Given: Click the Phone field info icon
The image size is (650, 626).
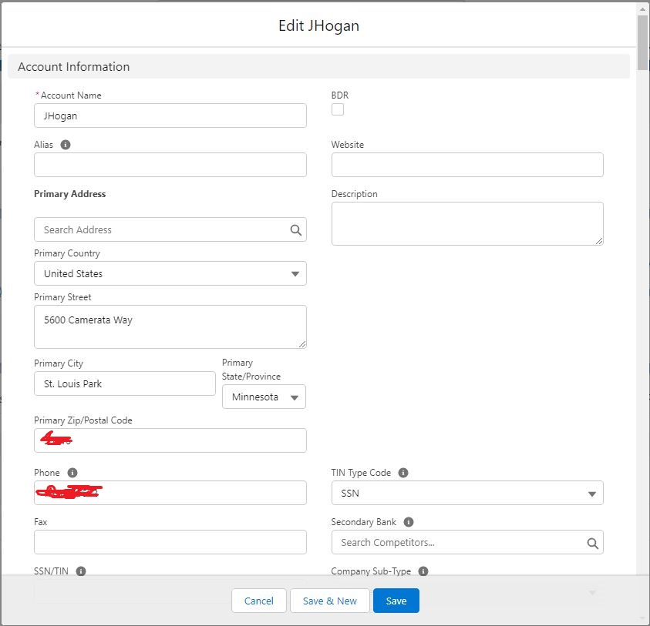Looking at the screenshot, I should (x=72, y=473).
